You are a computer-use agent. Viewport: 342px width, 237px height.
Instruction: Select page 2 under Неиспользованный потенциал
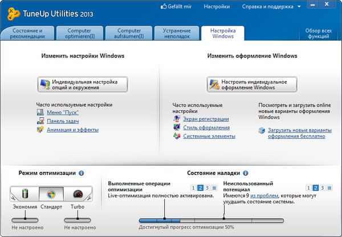click(x=315, y=188)
